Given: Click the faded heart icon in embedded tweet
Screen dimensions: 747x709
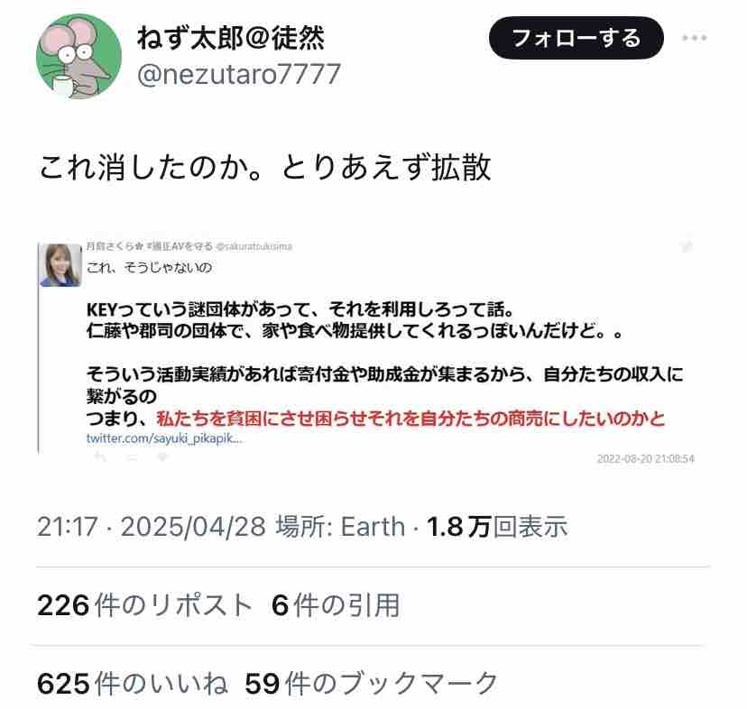Looking at the screenshot, I should 162,457.
